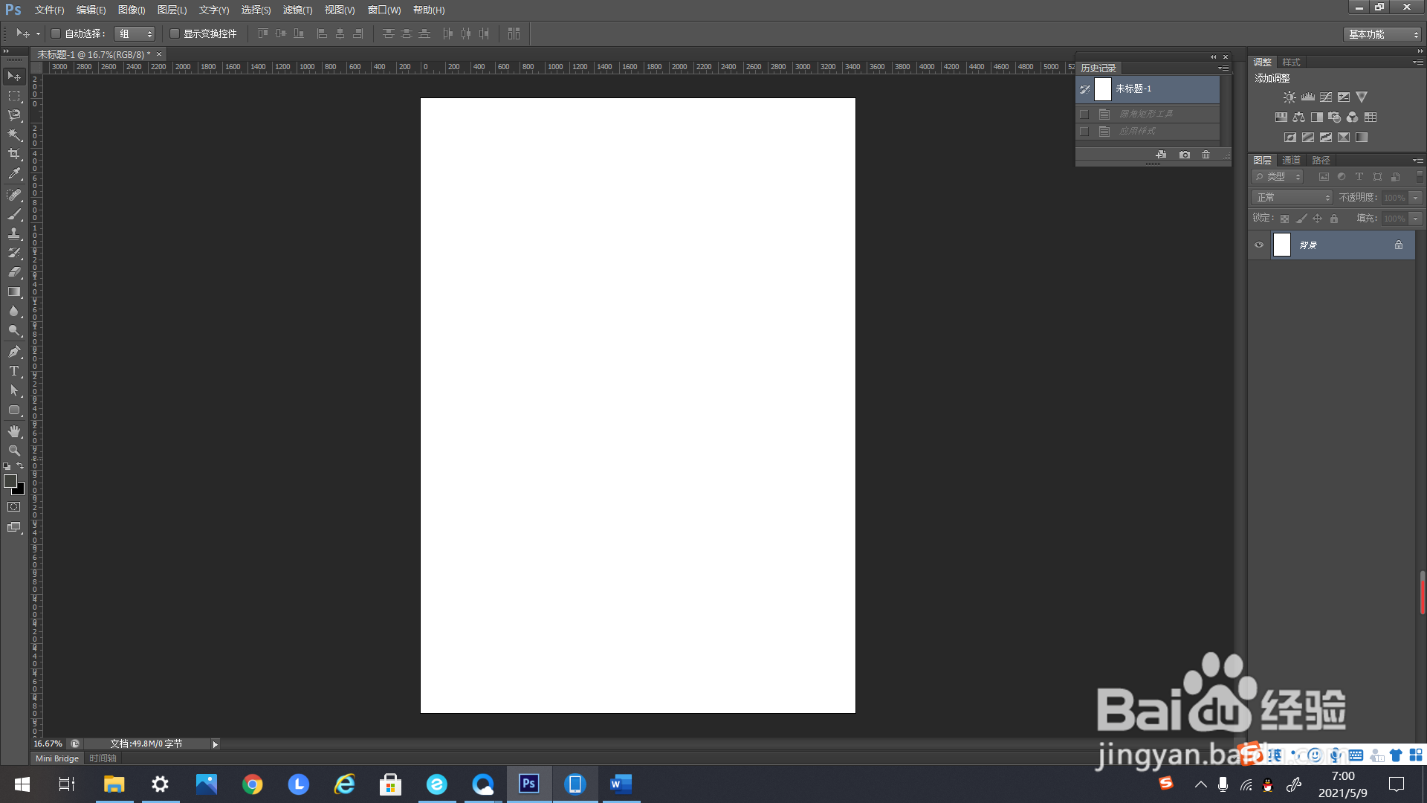
Task: Open the 时间轴 panel tab
Action: click(103, 758)
